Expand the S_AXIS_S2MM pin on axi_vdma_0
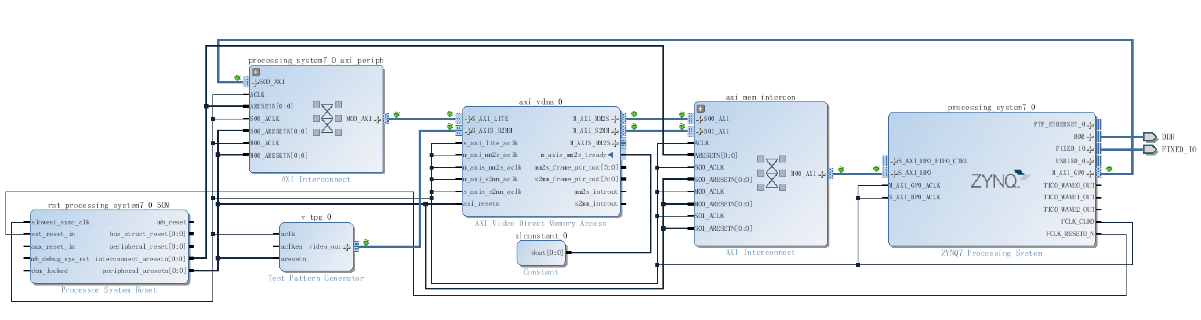 468,131
